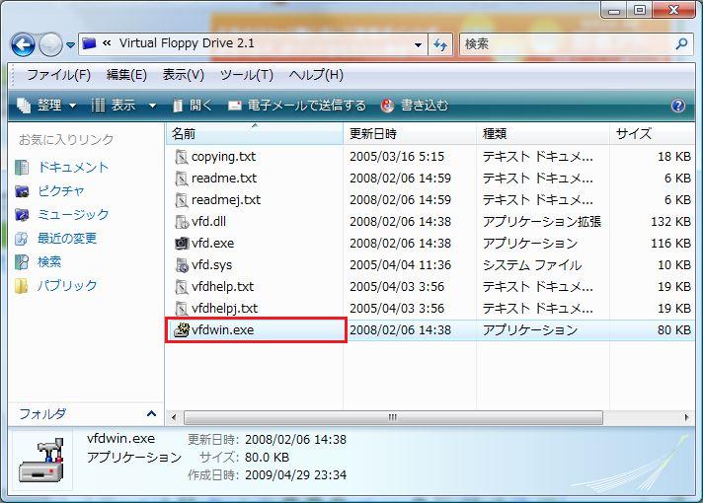
Task: Click the vfdwin.exe preview thumbnail in details pane
Action: 41,461
